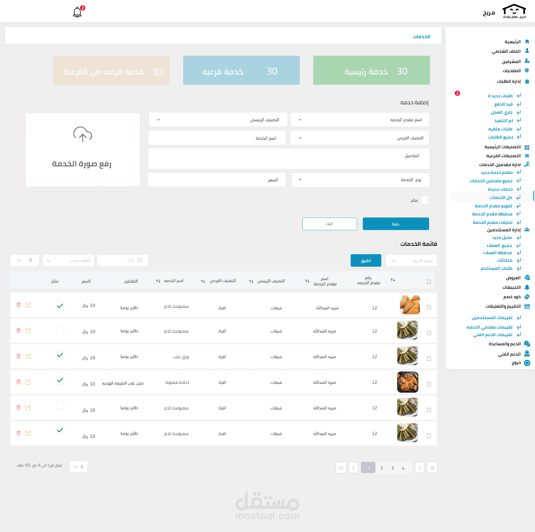
Task: Open the notification bell icon
Action: pyautogui.click(x=77, y=13)
